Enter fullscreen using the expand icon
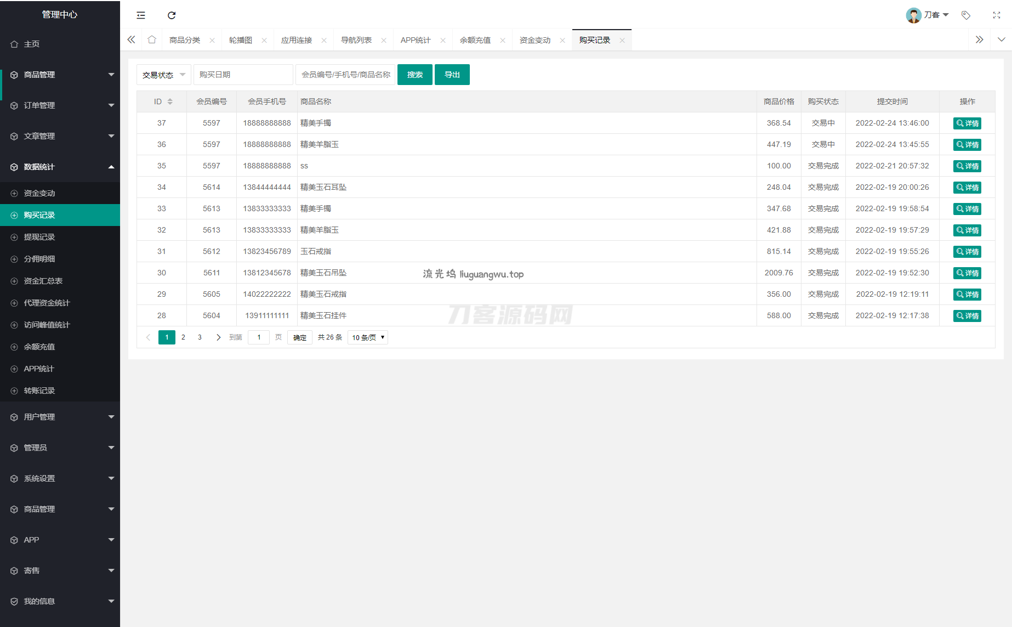The height and width of the screenshot is (627, 1012). pos(997,15)
